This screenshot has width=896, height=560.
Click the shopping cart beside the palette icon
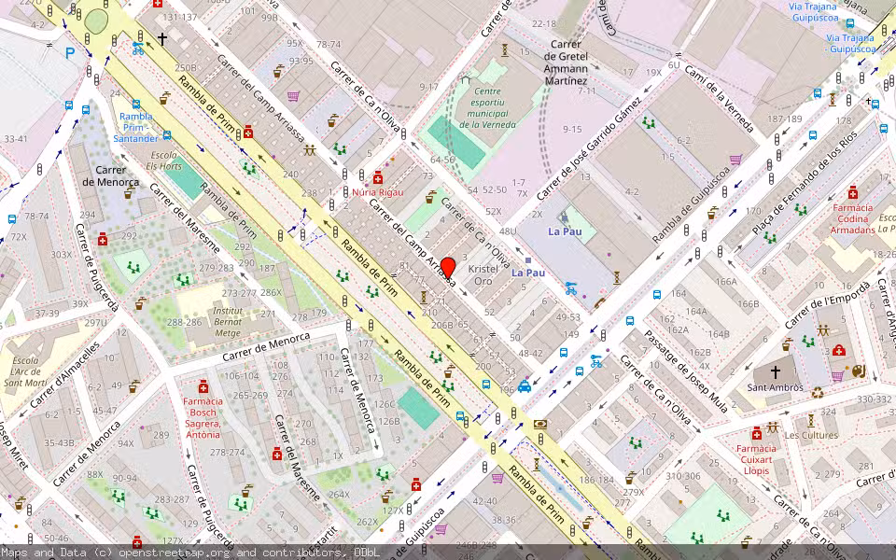click(837, 375)
